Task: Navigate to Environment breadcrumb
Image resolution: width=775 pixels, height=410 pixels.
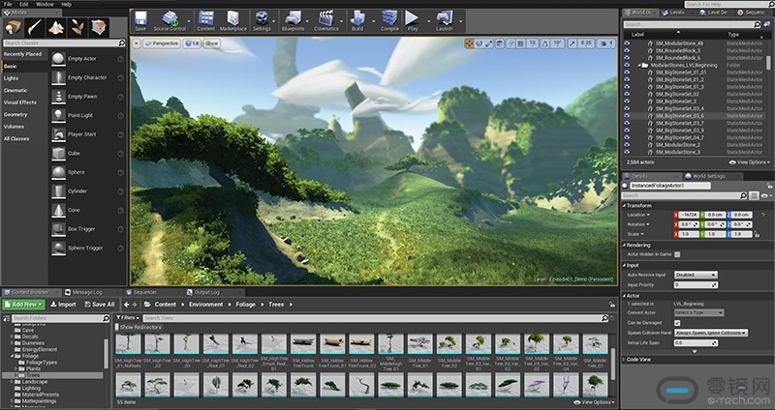Action: 205,305
